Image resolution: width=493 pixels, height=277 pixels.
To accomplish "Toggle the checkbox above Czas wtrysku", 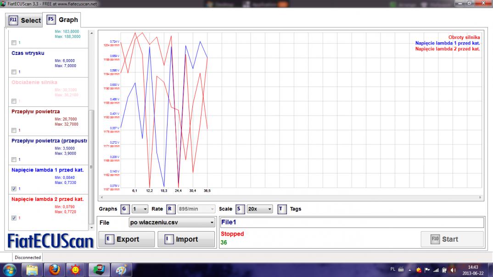I will pyautogui.click(x=14, y=43).
